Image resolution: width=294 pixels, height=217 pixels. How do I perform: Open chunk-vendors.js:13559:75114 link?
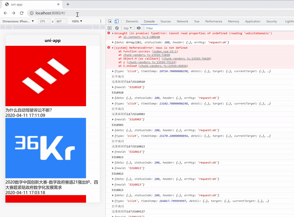[152, 62]
